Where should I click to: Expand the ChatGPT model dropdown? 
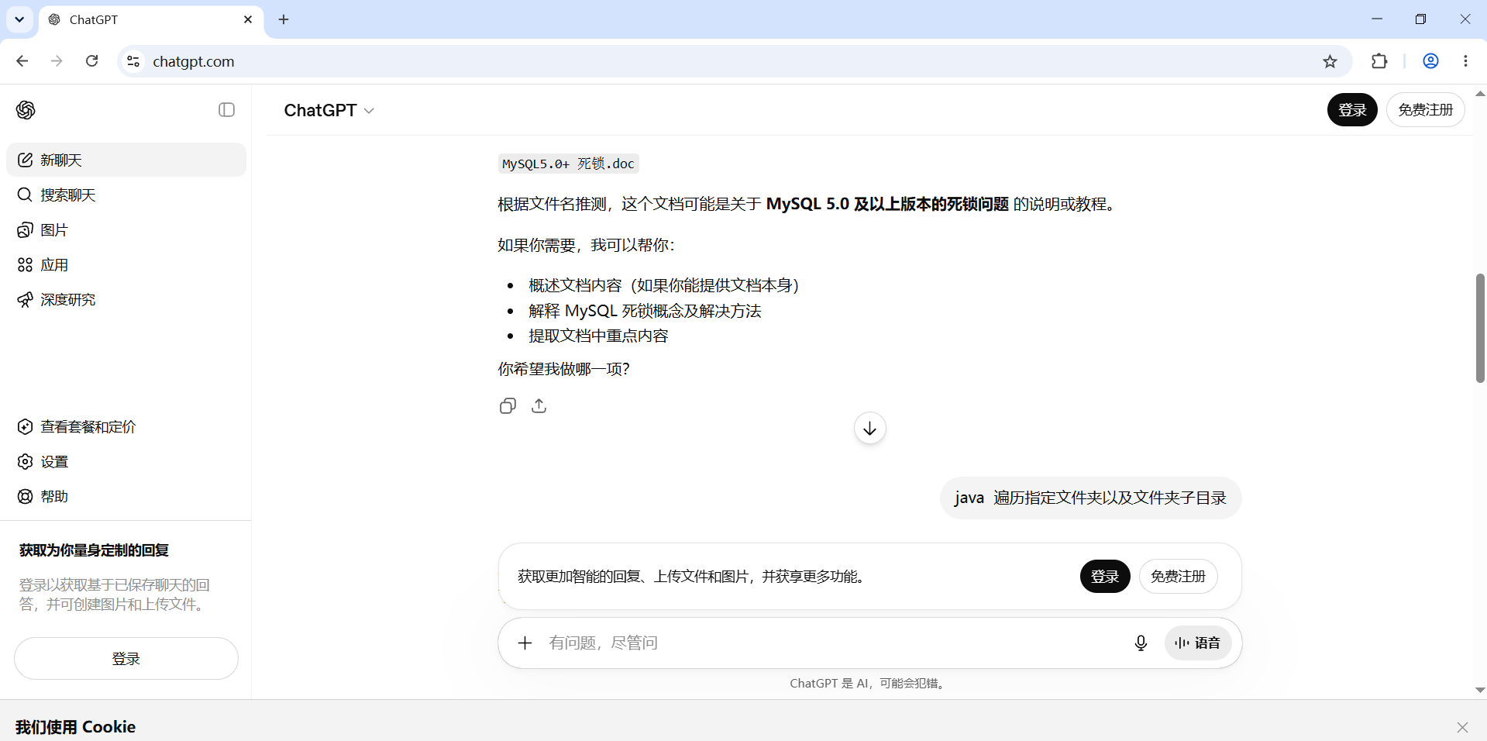[x=329, y=110]
